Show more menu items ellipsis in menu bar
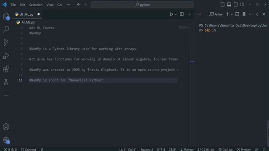Viewport: 269px width, 151px height. point(68,5)
